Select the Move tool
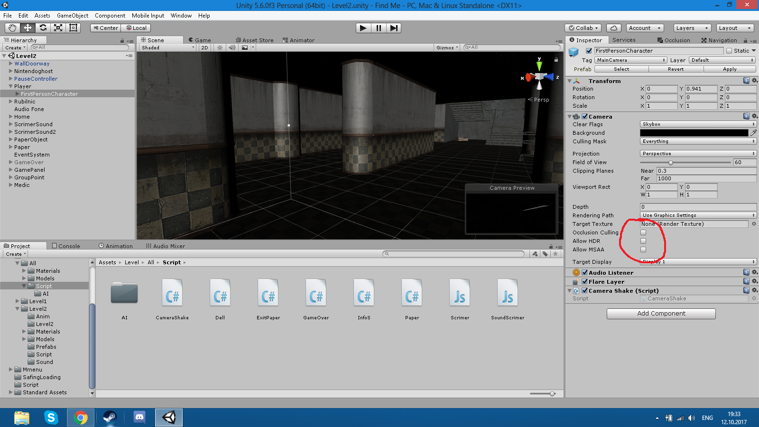The height and width of the screenshot is (427, 759). coord(28,28)
